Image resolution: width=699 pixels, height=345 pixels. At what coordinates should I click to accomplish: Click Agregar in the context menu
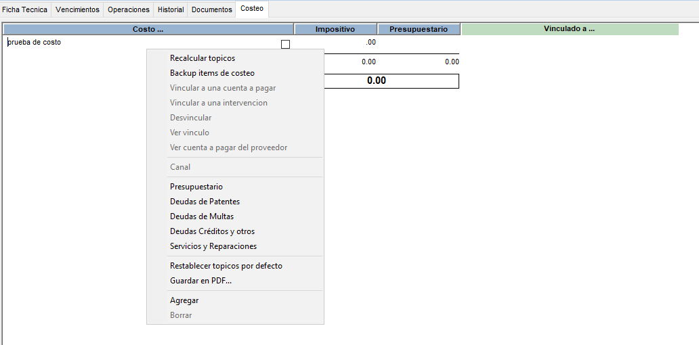point(184,300)
